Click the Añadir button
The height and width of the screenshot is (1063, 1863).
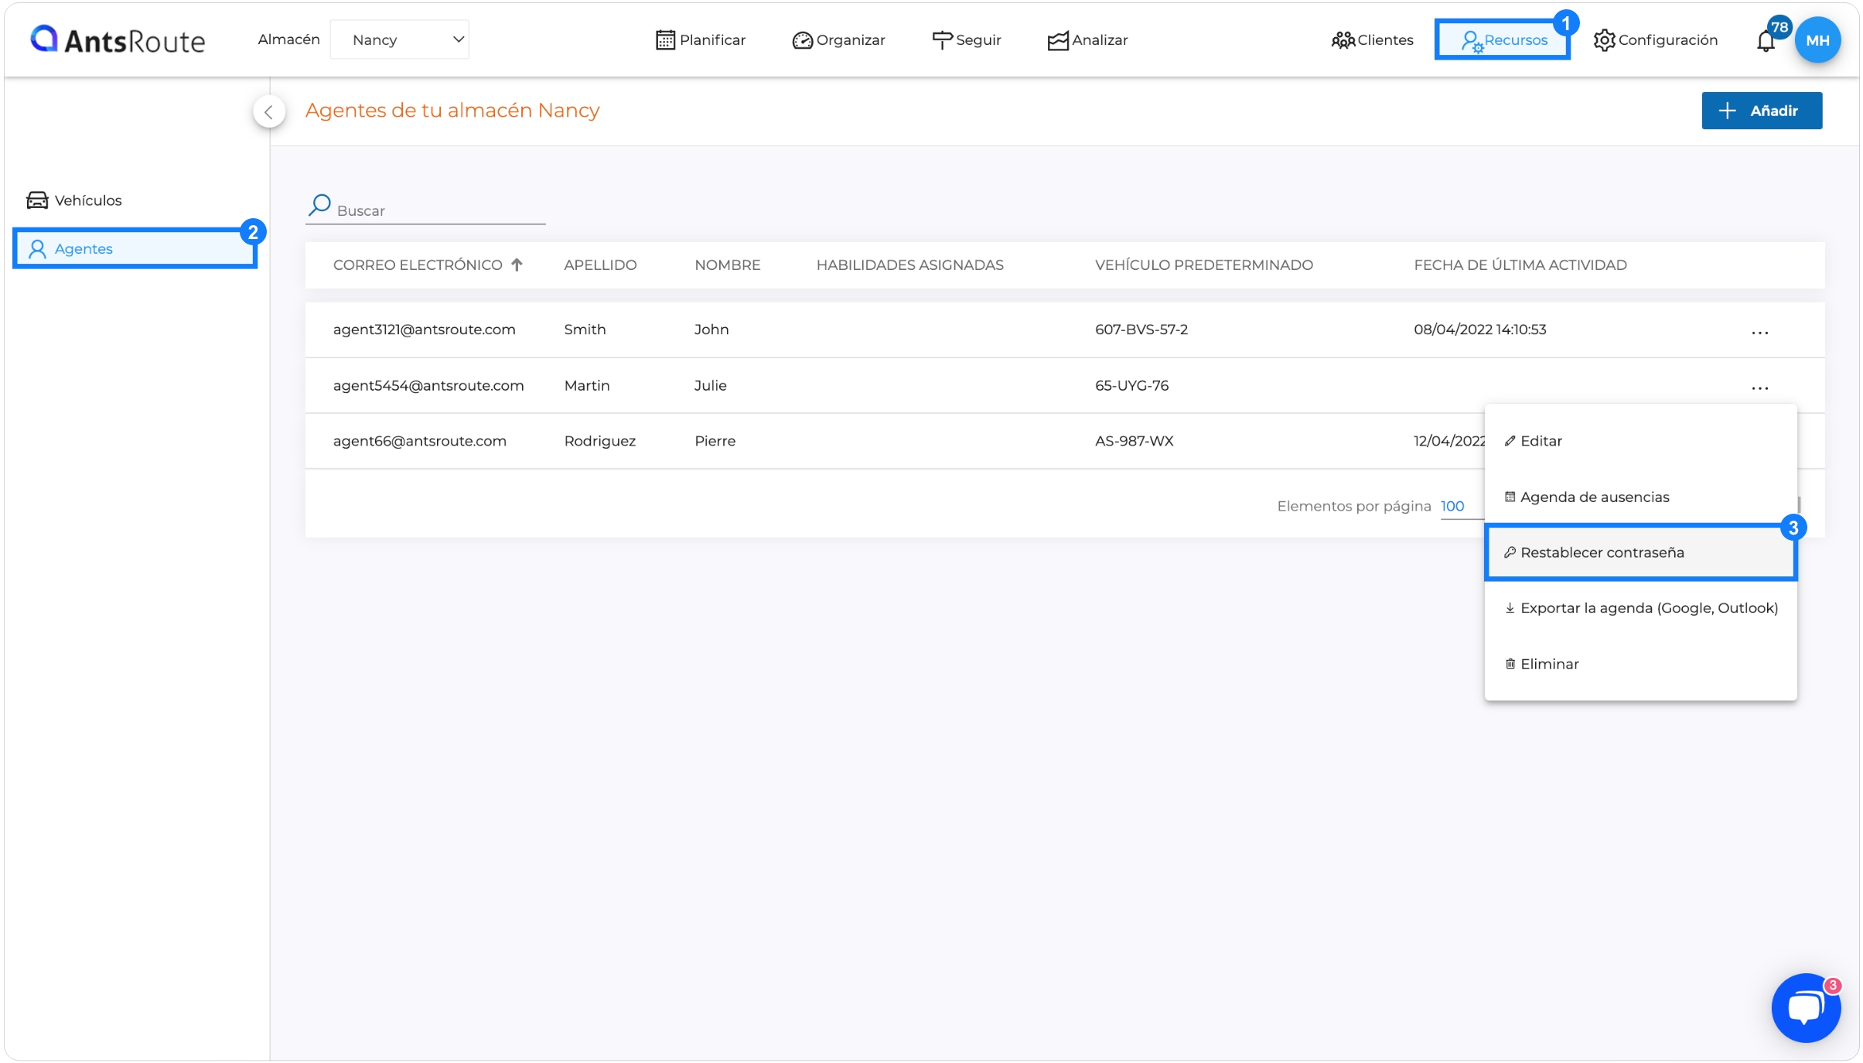[x=1761, y=111]
